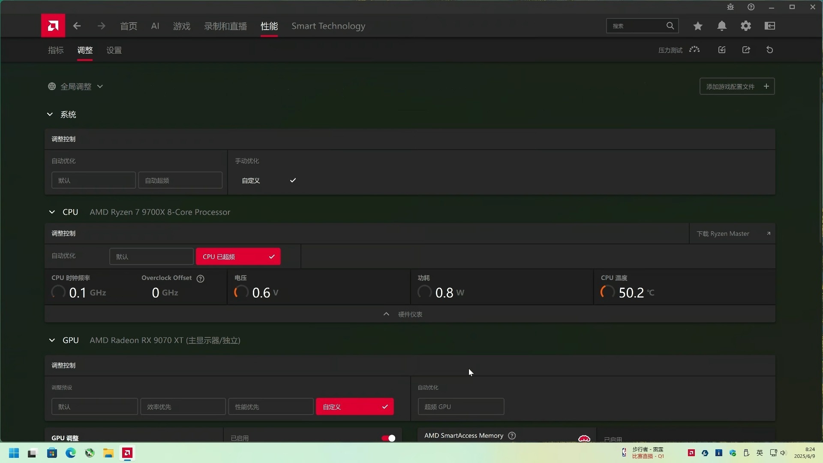823x463 pixels.
Task: Click the 下载 Ryzen Master link
Action: pos(723,233)
